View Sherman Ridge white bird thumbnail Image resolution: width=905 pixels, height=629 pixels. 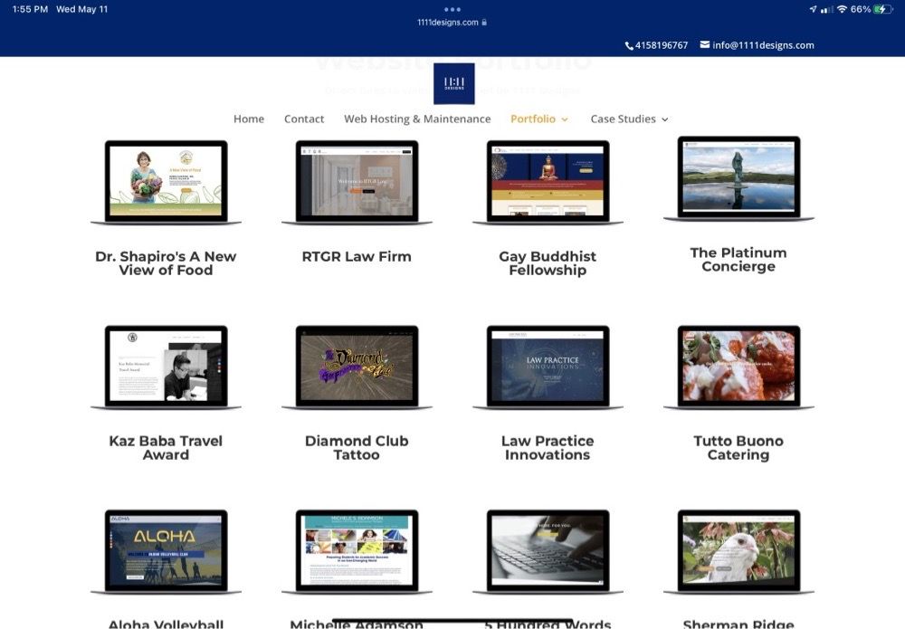point(738,552)
